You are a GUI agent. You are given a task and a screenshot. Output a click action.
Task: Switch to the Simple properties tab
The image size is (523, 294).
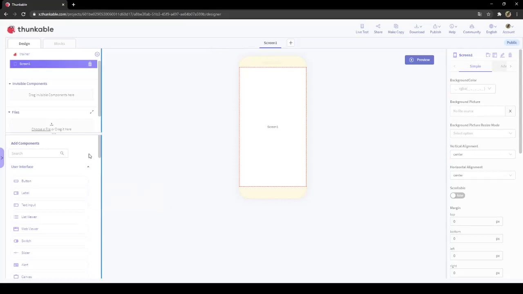pyautogui.click(x=475, y=66)
